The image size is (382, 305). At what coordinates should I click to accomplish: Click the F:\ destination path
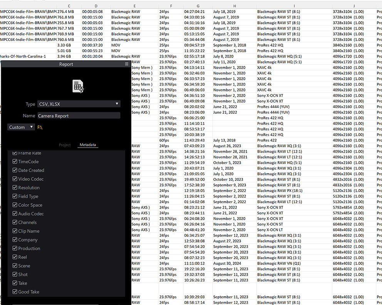(x=40, y=127)
